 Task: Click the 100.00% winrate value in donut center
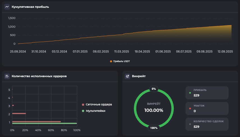(154, 110)
